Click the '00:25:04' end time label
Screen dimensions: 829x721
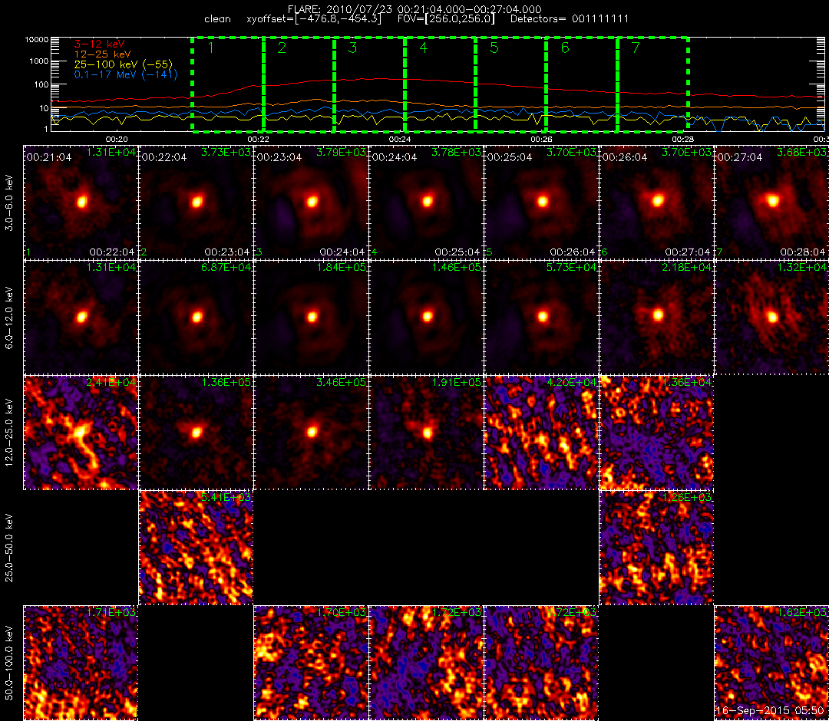pos(457,252)
